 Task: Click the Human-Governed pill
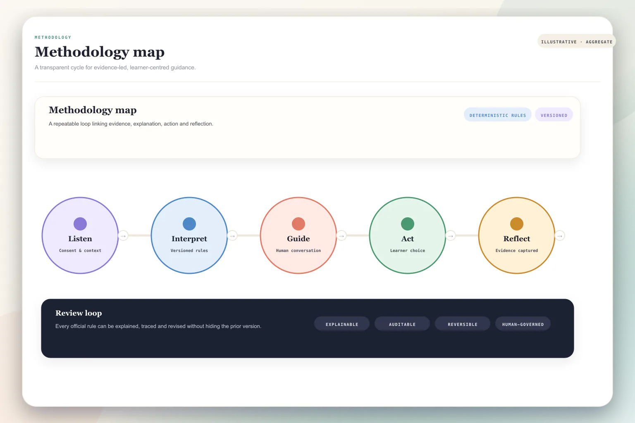click(x=523, y=324)
